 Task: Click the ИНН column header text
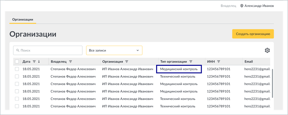211,61
